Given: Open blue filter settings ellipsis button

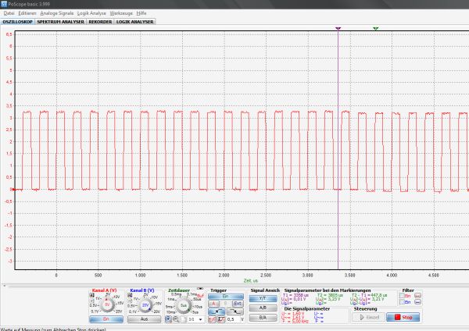Looking at the screenshot, I should pos(418,302).
